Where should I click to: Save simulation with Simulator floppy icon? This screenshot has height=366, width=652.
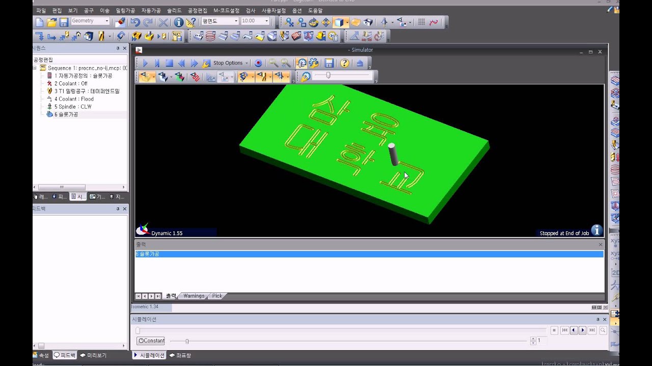click(330, 63)
